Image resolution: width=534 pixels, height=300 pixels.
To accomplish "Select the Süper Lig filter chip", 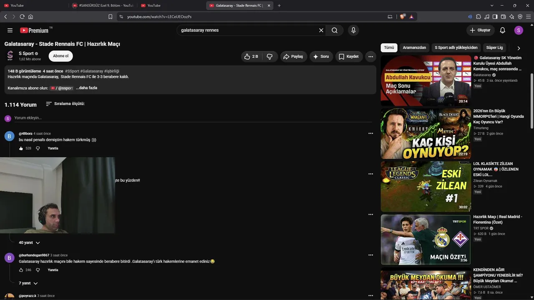I will 495,47.
